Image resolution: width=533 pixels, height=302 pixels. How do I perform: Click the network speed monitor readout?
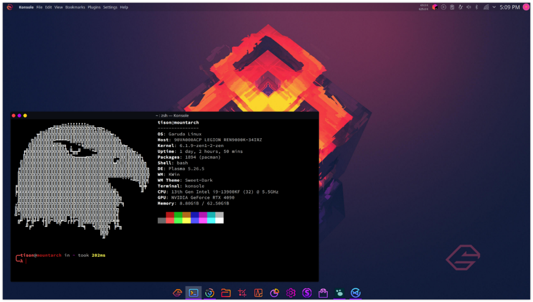[423, 7]
